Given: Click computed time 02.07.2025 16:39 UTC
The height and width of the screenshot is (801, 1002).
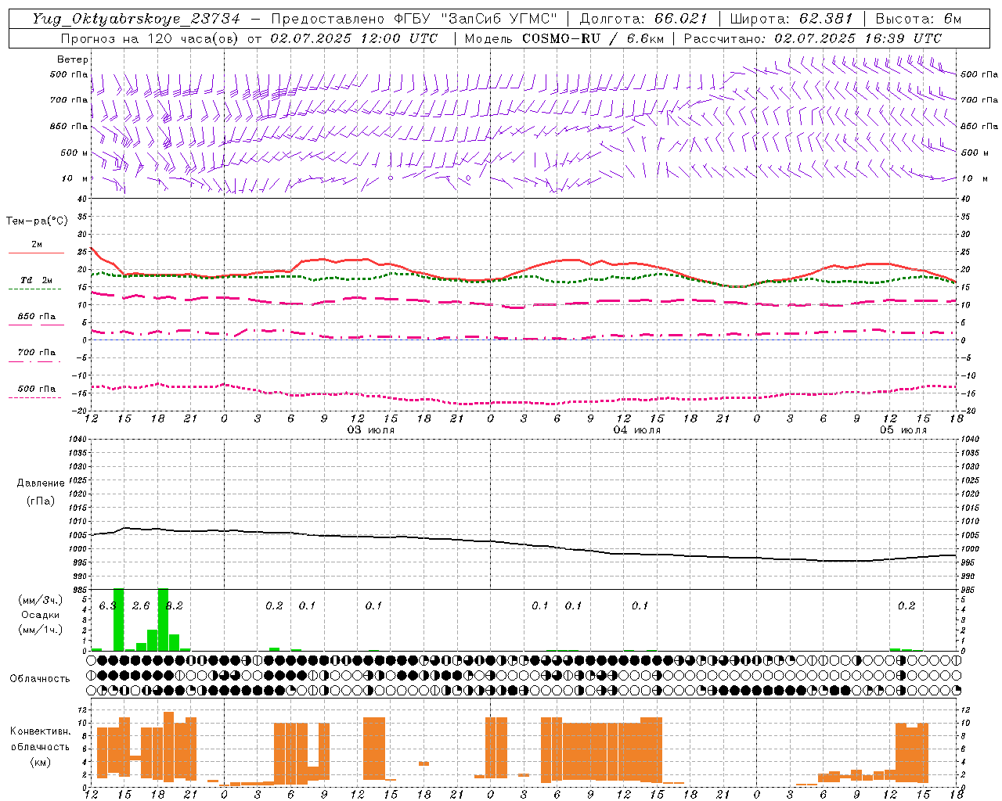Looking at the screenshot, I should tap(858, 38).
